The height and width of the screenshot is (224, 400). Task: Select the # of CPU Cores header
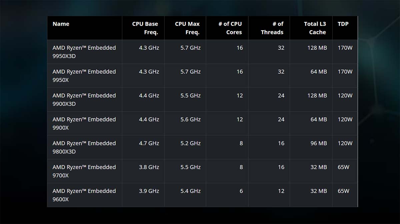point(230,28)
